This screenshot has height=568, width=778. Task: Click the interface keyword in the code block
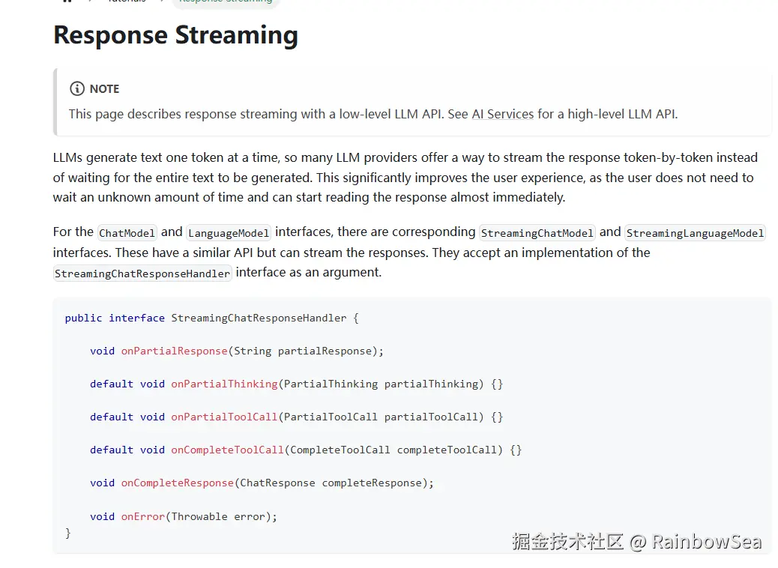(x=136, y=318)
